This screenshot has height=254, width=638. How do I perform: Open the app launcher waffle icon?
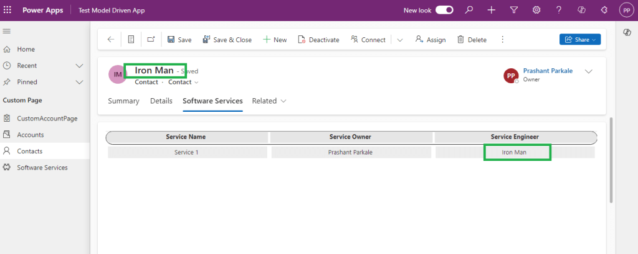[7, 11]
